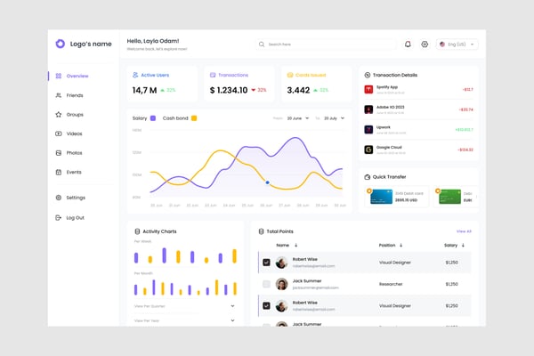534x356 pixels.
Task: Click the search magnifier icon
Action: click(261, 44)
